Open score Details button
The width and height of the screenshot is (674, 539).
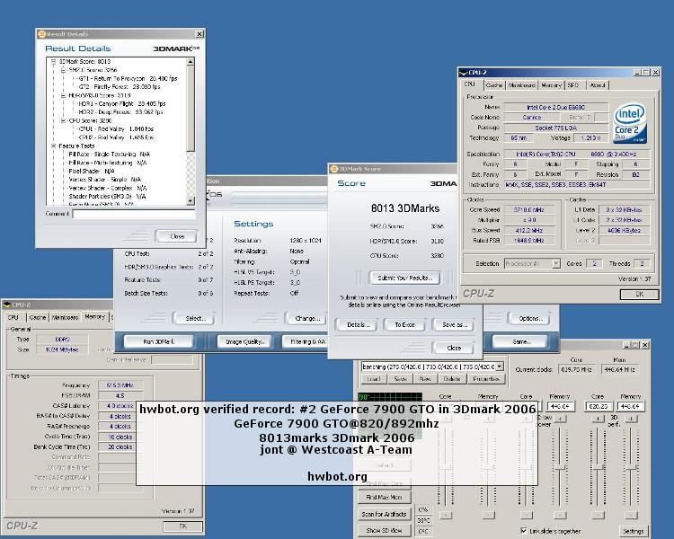click(x=356, y=324)
